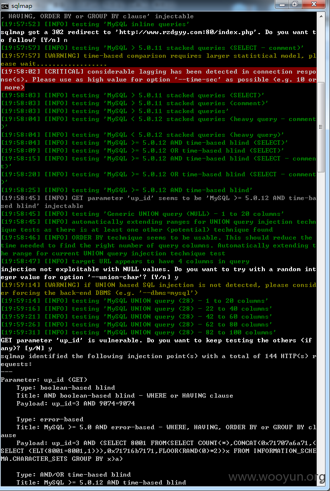Click 'Type: boolean-based blind' line
This screenshot has width=330, height=491.
coord(66,388)
